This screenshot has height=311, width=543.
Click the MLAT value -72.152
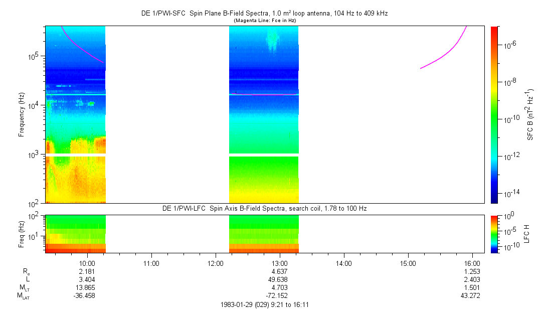tap(279, 295)
